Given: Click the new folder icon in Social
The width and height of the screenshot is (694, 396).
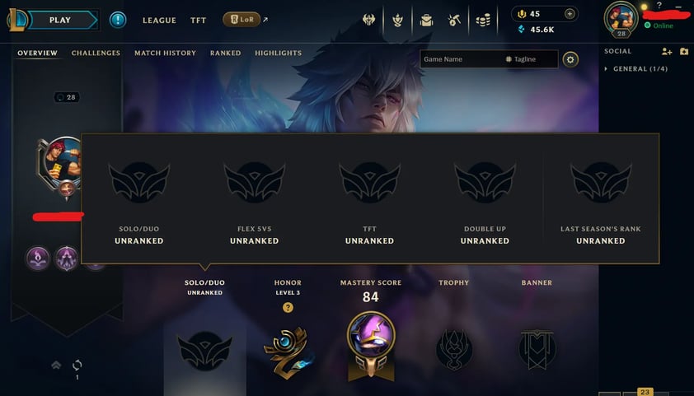Looking at the screenshot, I should pos(684,51).
